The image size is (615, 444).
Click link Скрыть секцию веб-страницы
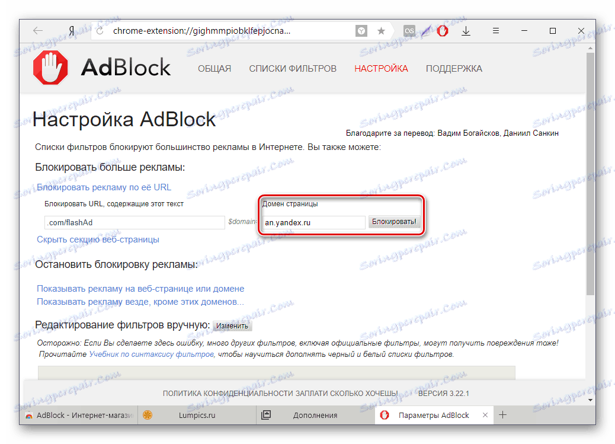98,239
